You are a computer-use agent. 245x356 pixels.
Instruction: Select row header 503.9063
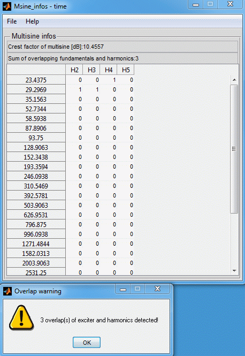pyautogui.click(x=36, y=205)
